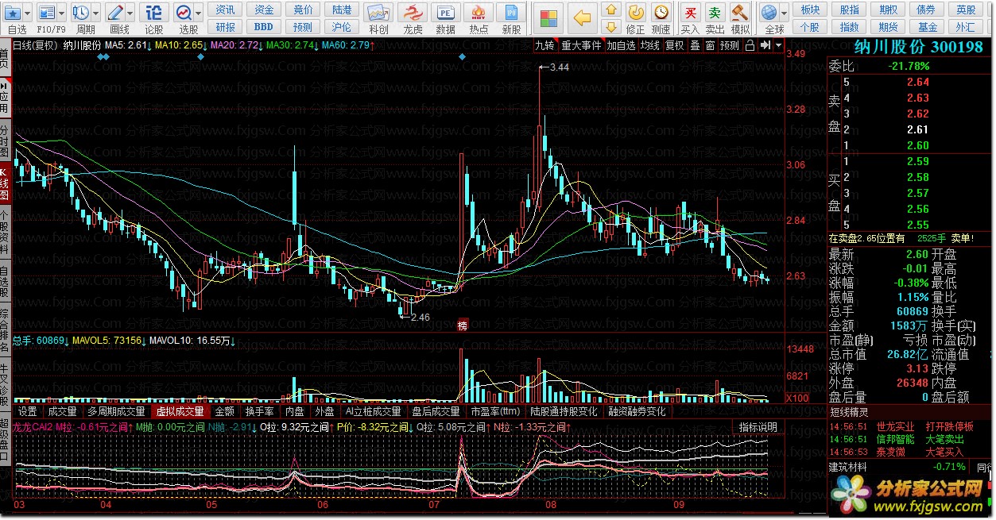Screen dimensions: 996x520
Task: Expand the 周期 dropdown arrow
Action: point(95,13)
